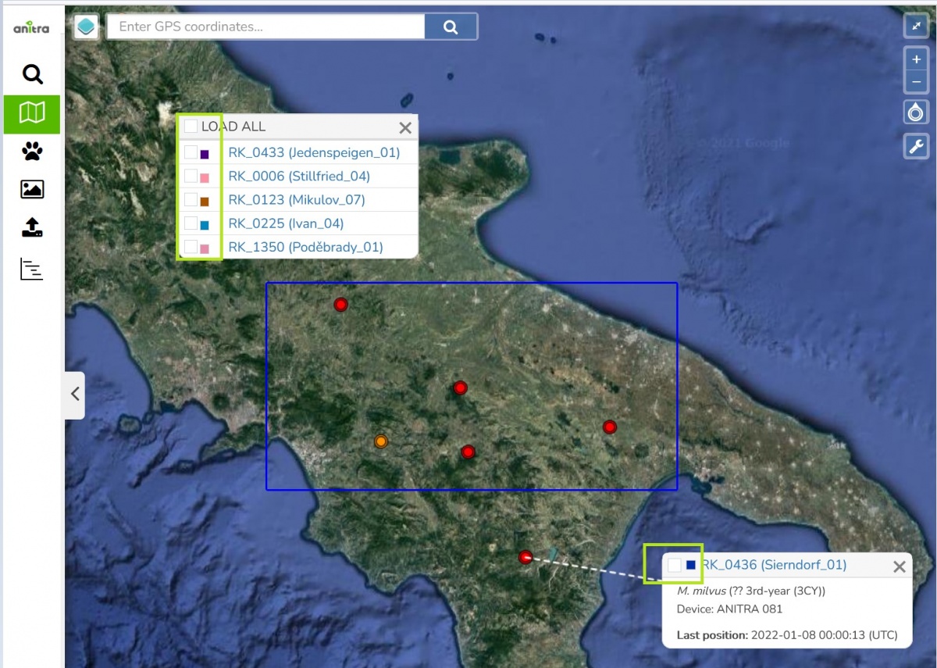Collapse the left panel with chevron arrow

(x=73, y=394)
